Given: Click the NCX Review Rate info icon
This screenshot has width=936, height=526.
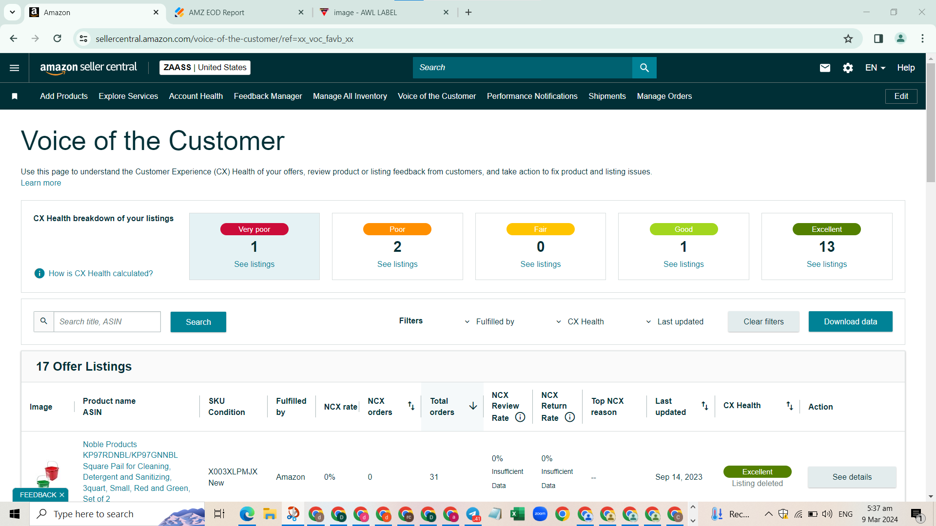Looking at the screenshot, I should click(520, 417).
